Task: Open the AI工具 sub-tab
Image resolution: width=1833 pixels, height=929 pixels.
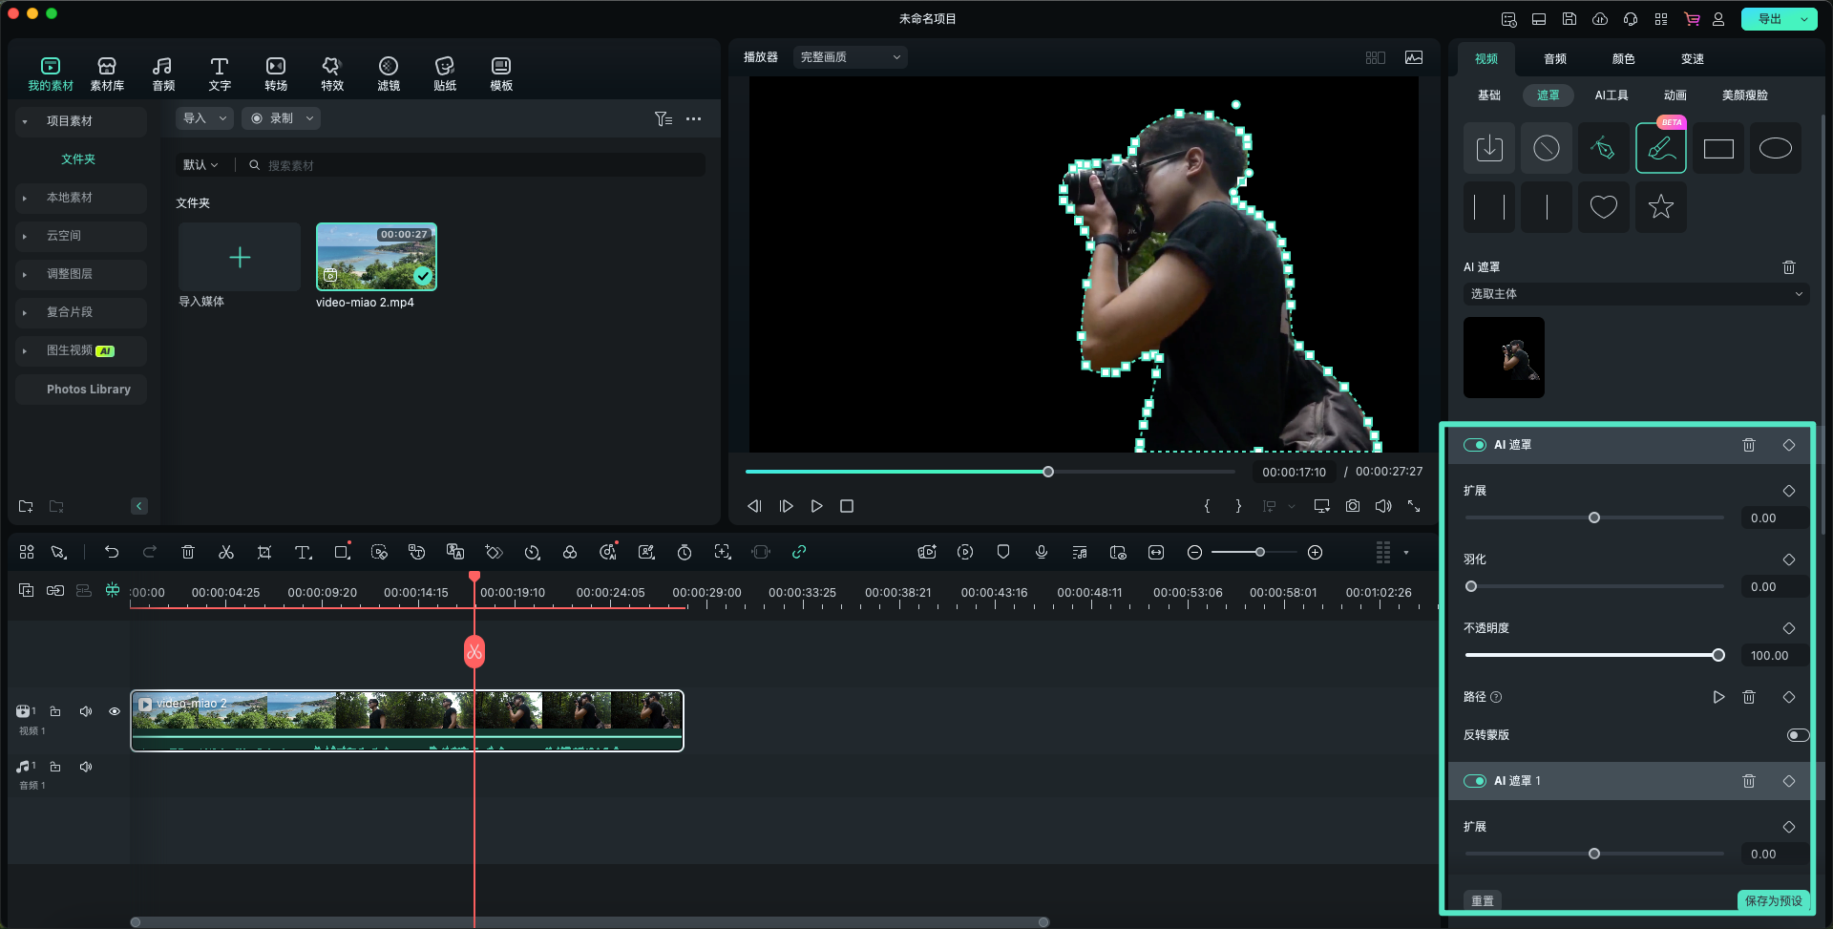Action: coord(1611,95)
